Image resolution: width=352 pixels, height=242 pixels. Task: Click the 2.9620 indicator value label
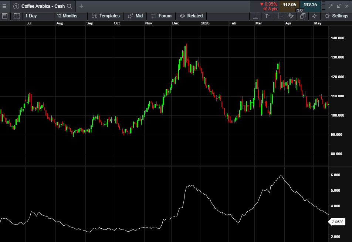pos(338,222)
